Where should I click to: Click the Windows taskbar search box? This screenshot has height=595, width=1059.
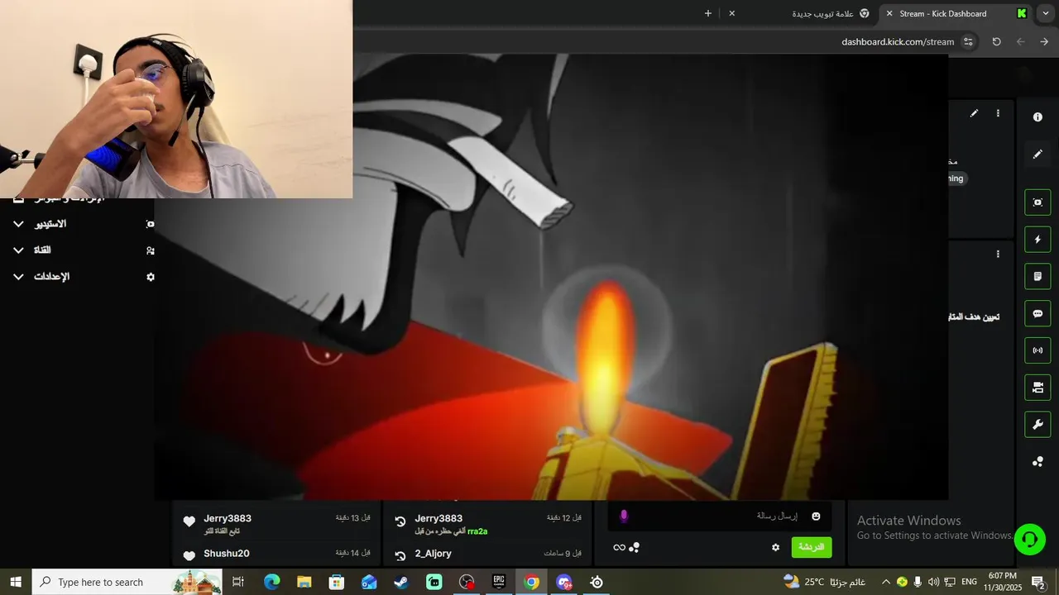coord(127,582)
